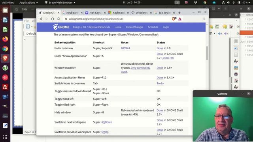Open Default paragraph style dropdown in Writer
The width and height of the screenshot is (253, 142).
(31, 34)
